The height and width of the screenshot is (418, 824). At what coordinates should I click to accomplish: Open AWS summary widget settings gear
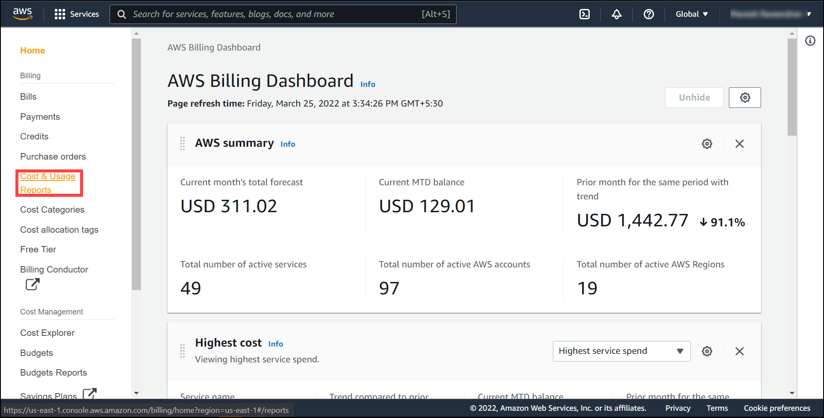tap(707, 144)
